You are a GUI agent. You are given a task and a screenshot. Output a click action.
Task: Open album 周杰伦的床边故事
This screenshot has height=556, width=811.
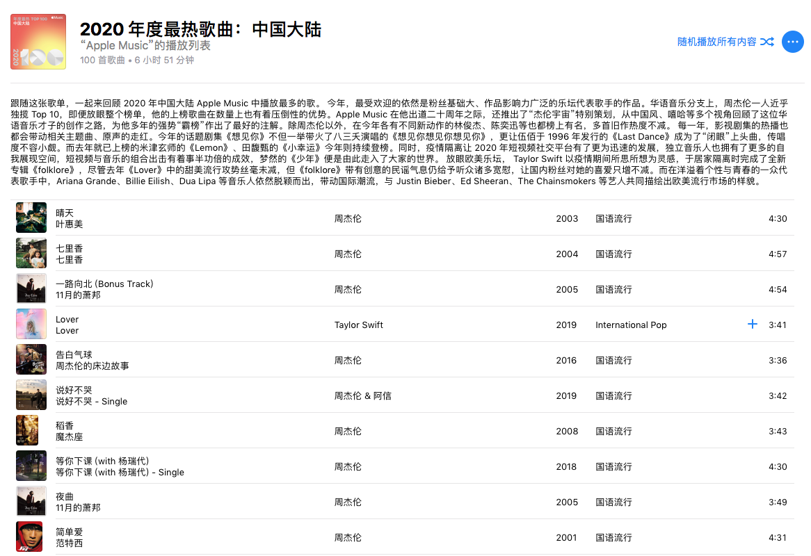click(93, 366)
